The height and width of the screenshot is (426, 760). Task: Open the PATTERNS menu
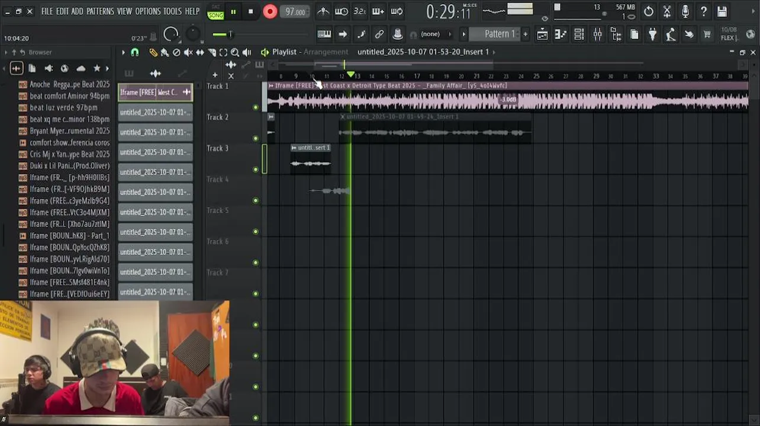point(100,11)
